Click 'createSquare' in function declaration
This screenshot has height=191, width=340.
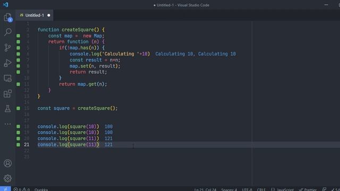[x=78, y=30]
